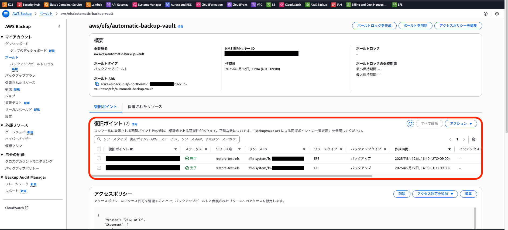Click ボールト breadcrumb link

[46, 14]
